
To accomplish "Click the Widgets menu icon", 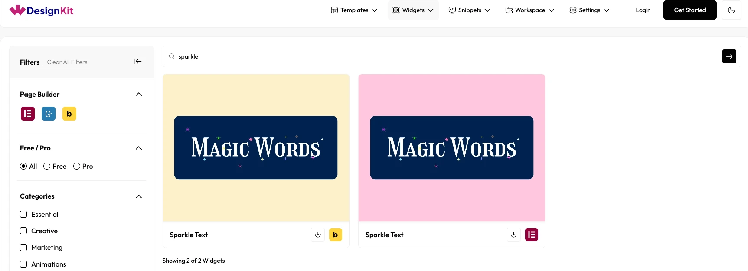I will click(396, 10).
